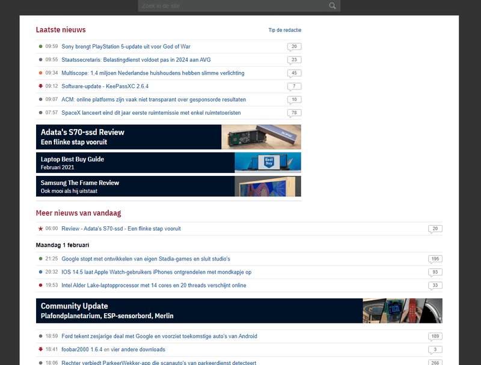Viewport: 481px width, 365px height.
Task: Click the 07:57 timestamp text
Action: (x=52, y=113)
